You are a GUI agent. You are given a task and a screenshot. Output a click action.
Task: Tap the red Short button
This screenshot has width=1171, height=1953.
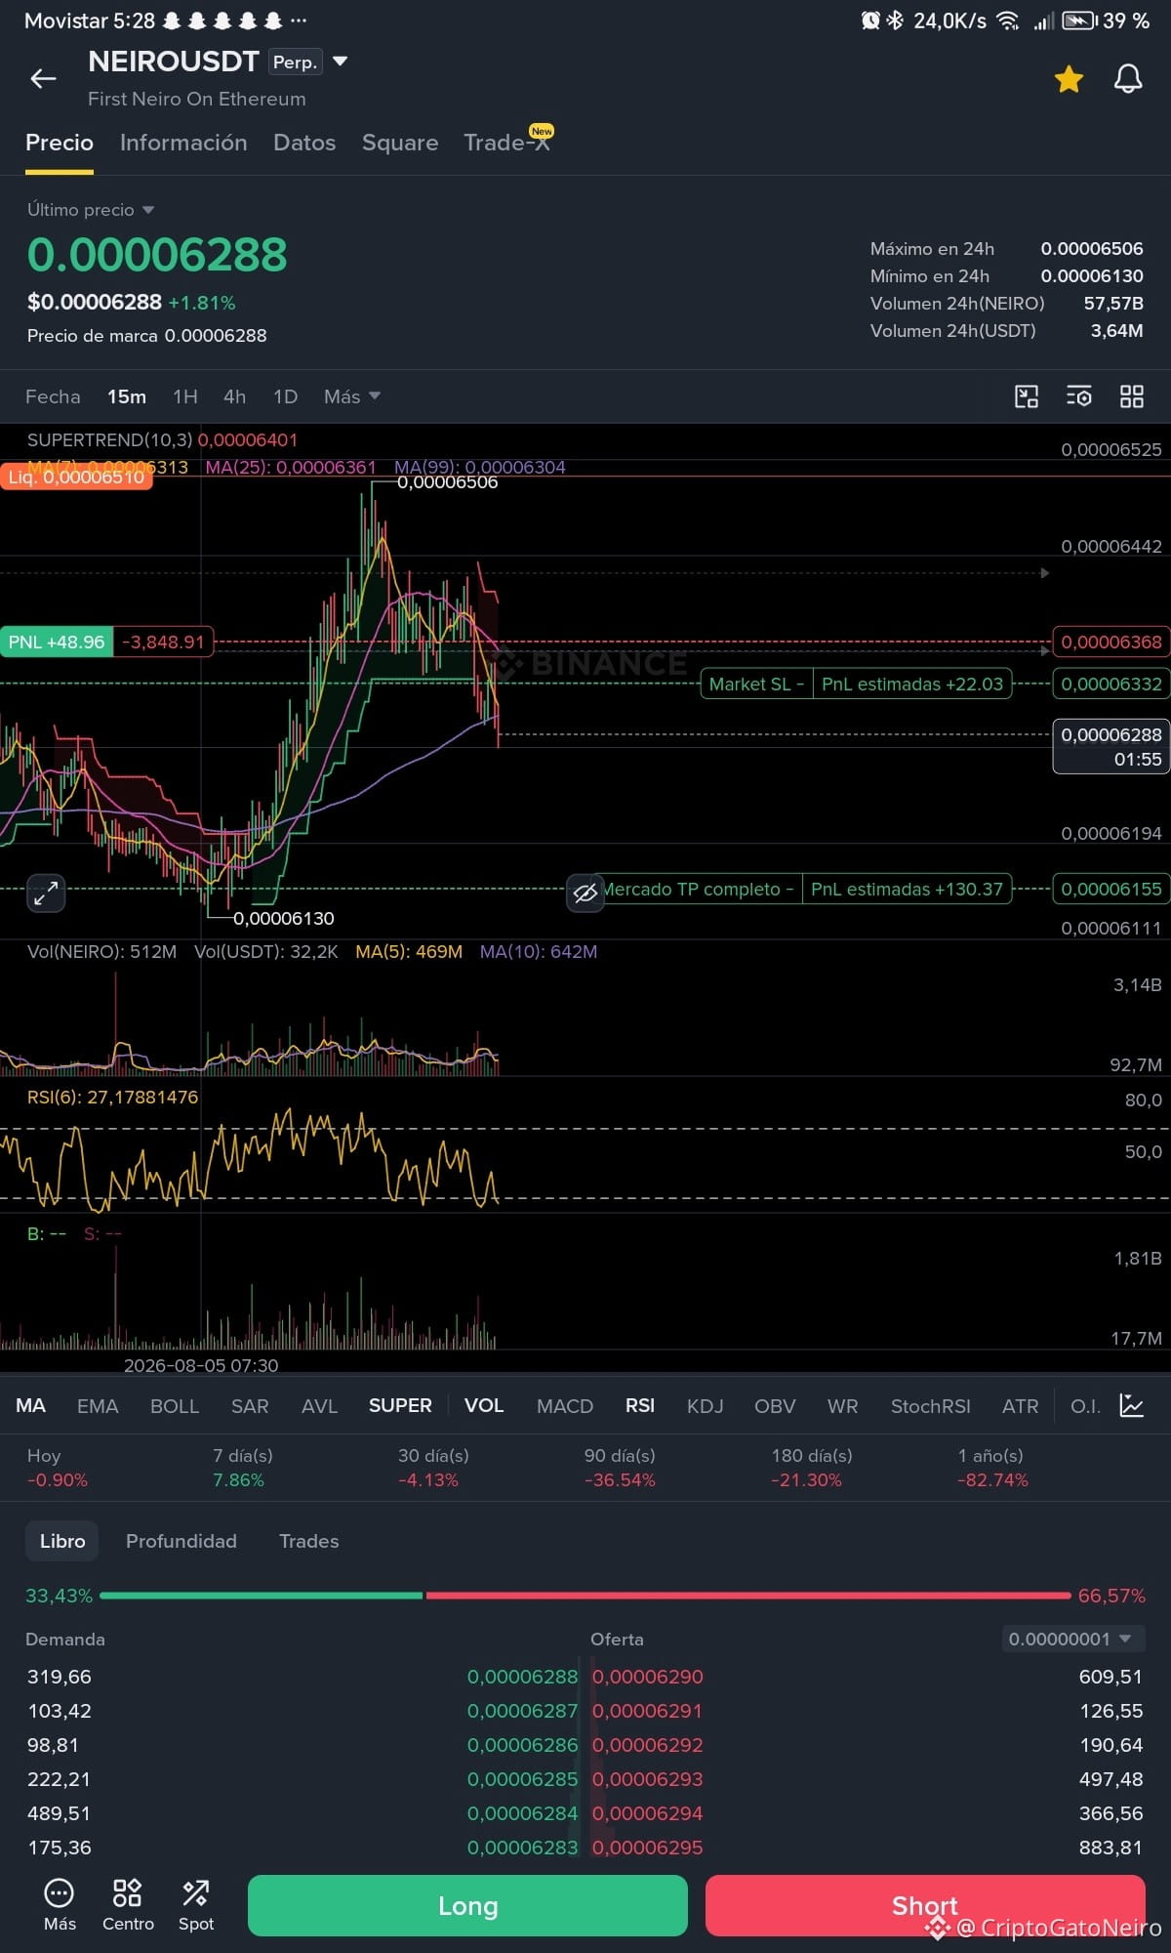tap(925, 1905)
